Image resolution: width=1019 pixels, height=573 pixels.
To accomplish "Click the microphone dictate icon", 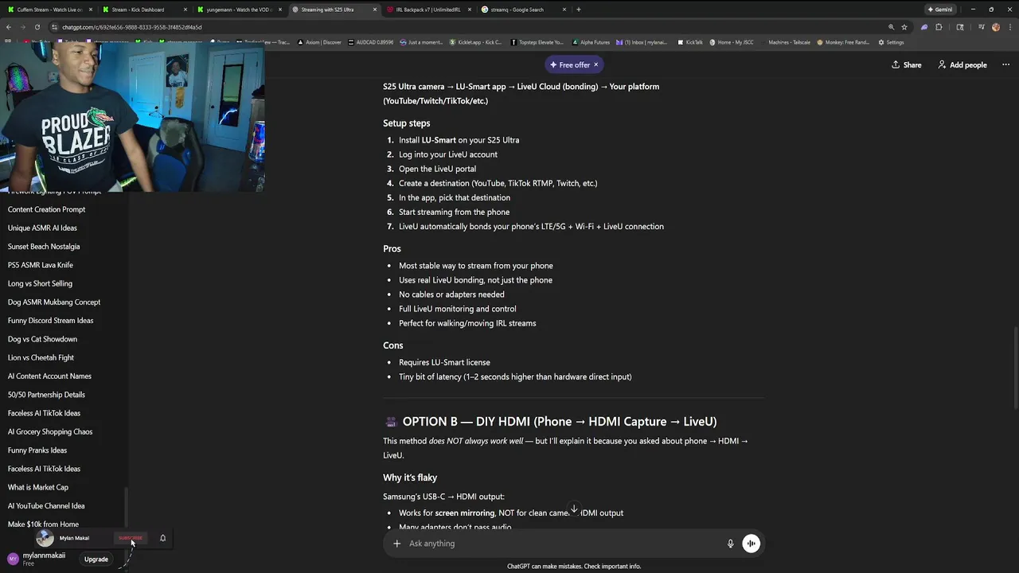I will pyautogui.click(x=730, y=544).
